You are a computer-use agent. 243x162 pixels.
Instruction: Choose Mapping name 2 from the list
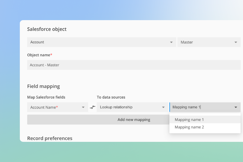point(189,127)
